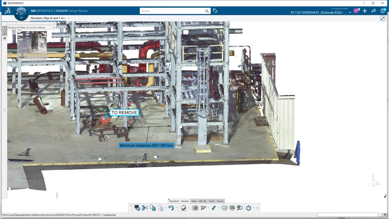Collapse the view with the shrink-arrows icon
The image size is (389, 219).
tap(383, 18)
